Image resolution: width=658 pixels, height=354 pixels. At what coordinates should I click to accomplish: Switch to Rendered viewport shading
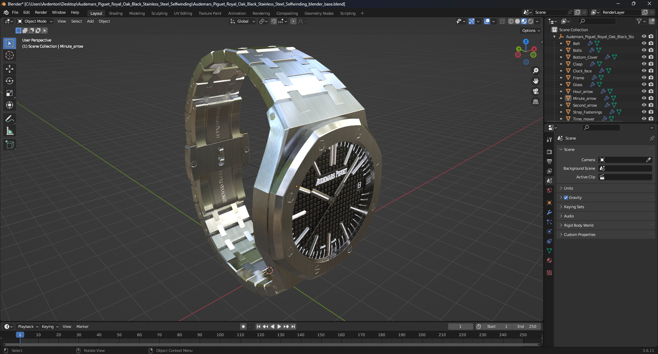(531, 21)
